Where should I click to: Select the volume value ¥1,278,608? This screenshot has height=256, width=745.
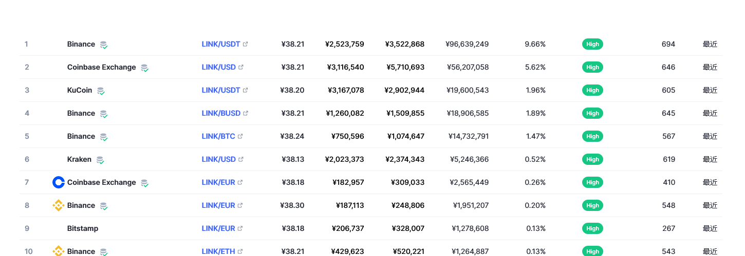pyautogui.click(x=470, y=228)
